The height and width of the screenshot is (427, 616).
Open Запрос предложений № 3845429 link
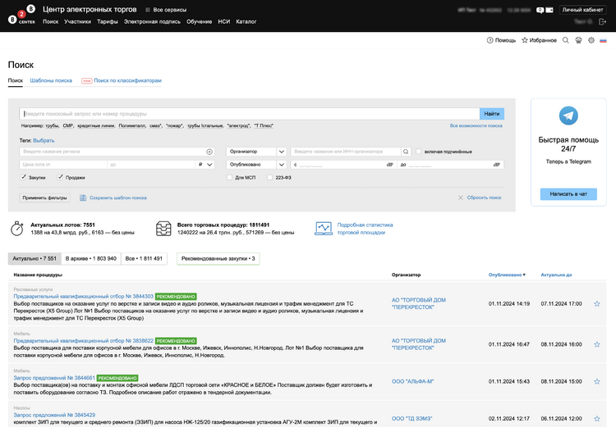[x=54, y=415]
